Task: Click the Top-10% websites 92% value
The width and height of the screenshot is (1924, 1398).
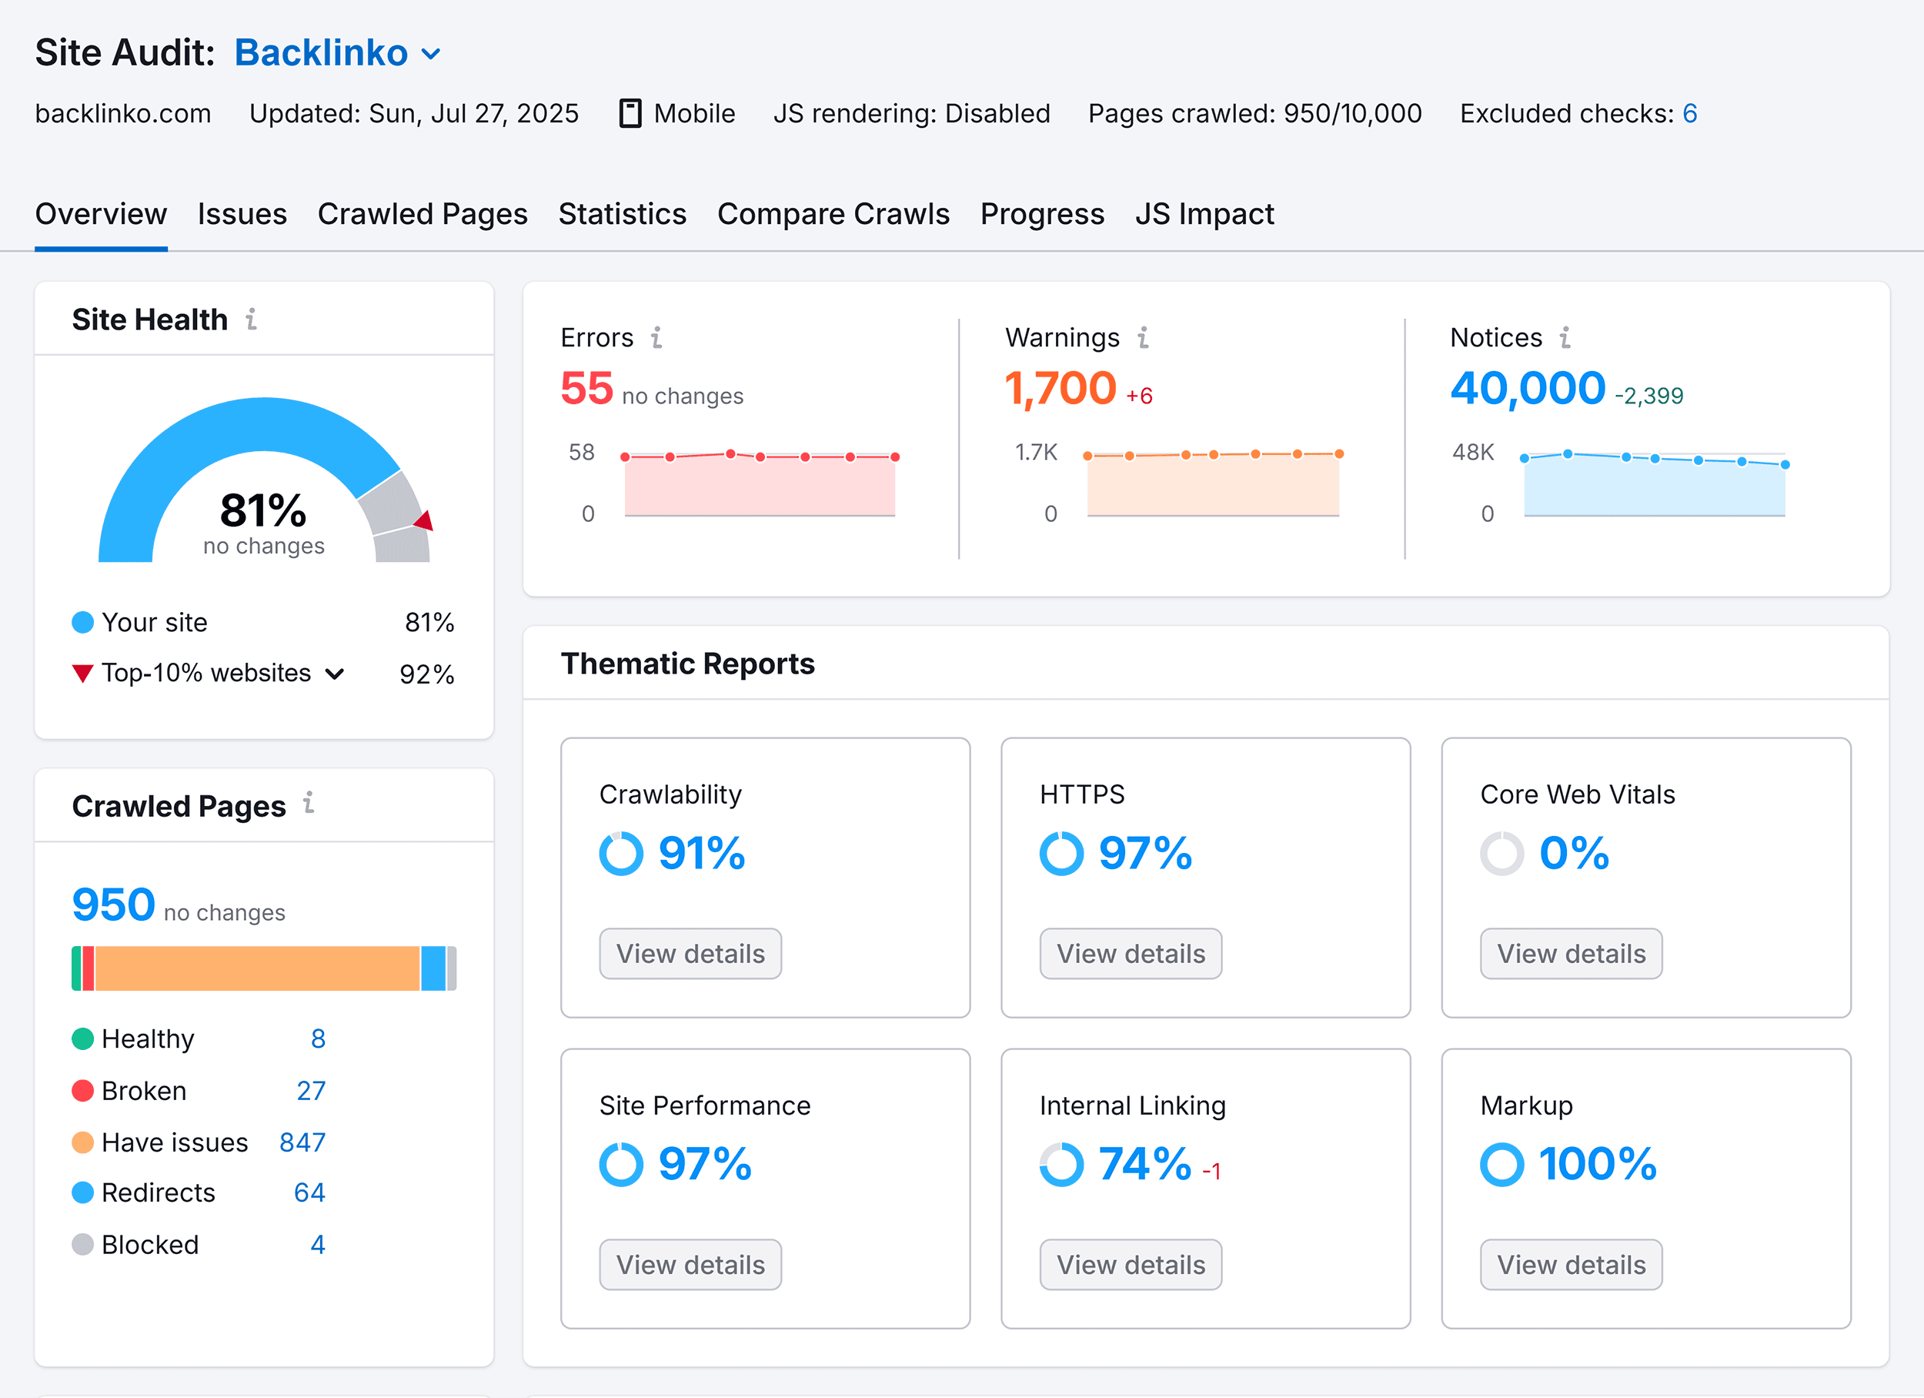Action: pos(426,674)
